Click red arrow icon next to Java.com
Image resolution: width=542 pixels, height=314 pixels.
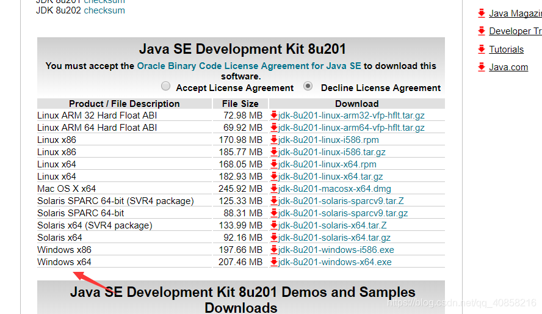[x=482, y=67]
